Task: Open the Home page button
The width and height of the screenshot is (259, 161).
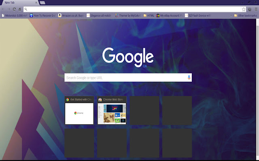Action: coord(20,9)
